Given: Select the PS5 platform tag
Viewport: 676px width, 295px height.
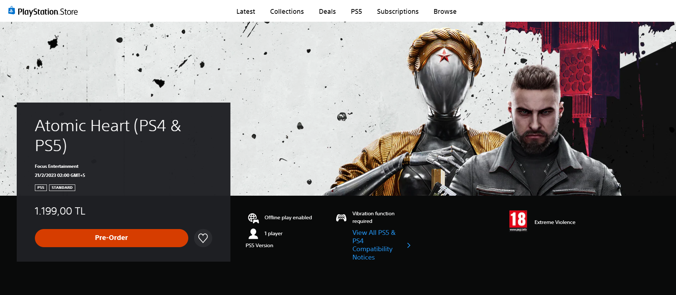Looking at the screenshot, I should coord(41,188).
